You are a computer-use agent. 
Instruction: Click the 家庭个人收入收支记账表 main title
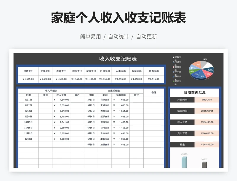[x=118, y=18]
